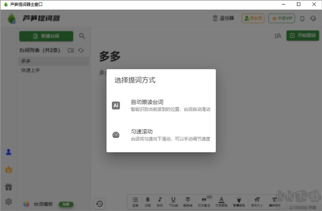Open the 字体大小 font size tool
322x211 pixels.
click(x=257, y=202)
